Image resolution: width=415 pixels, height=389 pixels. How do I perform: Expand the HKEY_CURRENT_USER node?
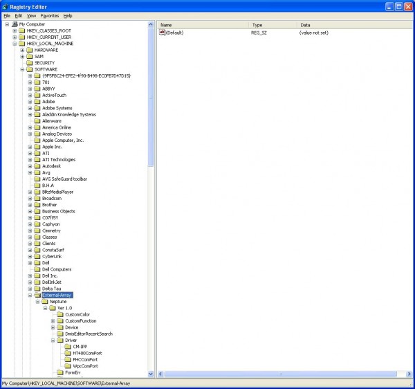point(15,37)
